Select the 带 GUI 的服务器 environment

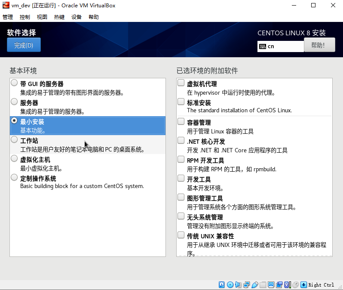[x=14, y=83]
